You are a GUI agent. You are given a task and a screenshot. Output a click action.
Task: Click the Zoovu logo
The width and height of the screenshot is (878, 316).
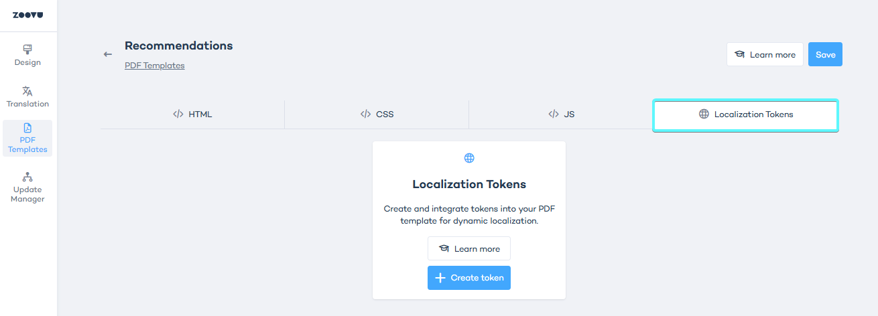click(x=28, y=15)
